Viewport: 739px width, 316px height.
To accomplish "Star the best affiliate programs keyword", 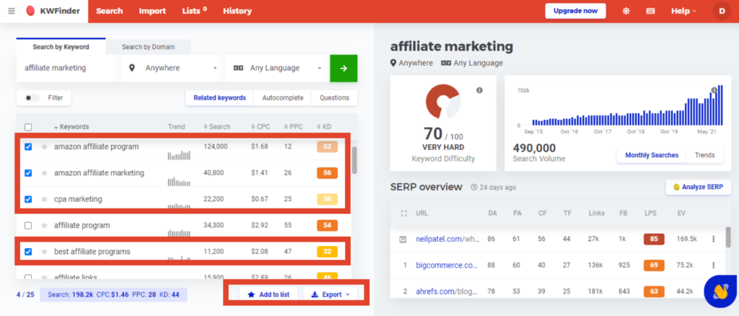I will tap(44, 252).
